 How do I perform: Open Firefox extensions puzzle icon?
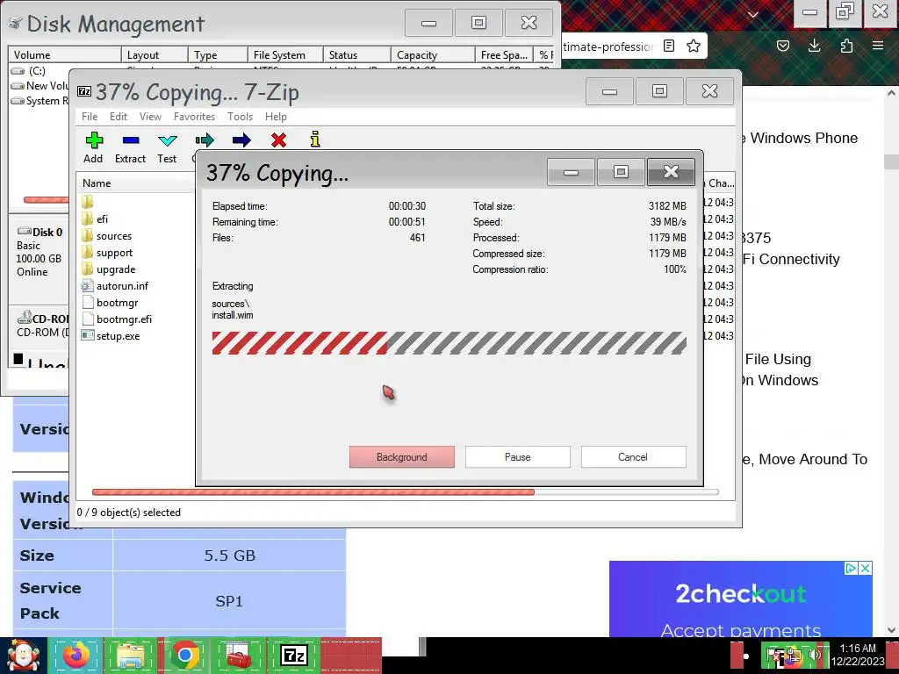click(846, 46)
